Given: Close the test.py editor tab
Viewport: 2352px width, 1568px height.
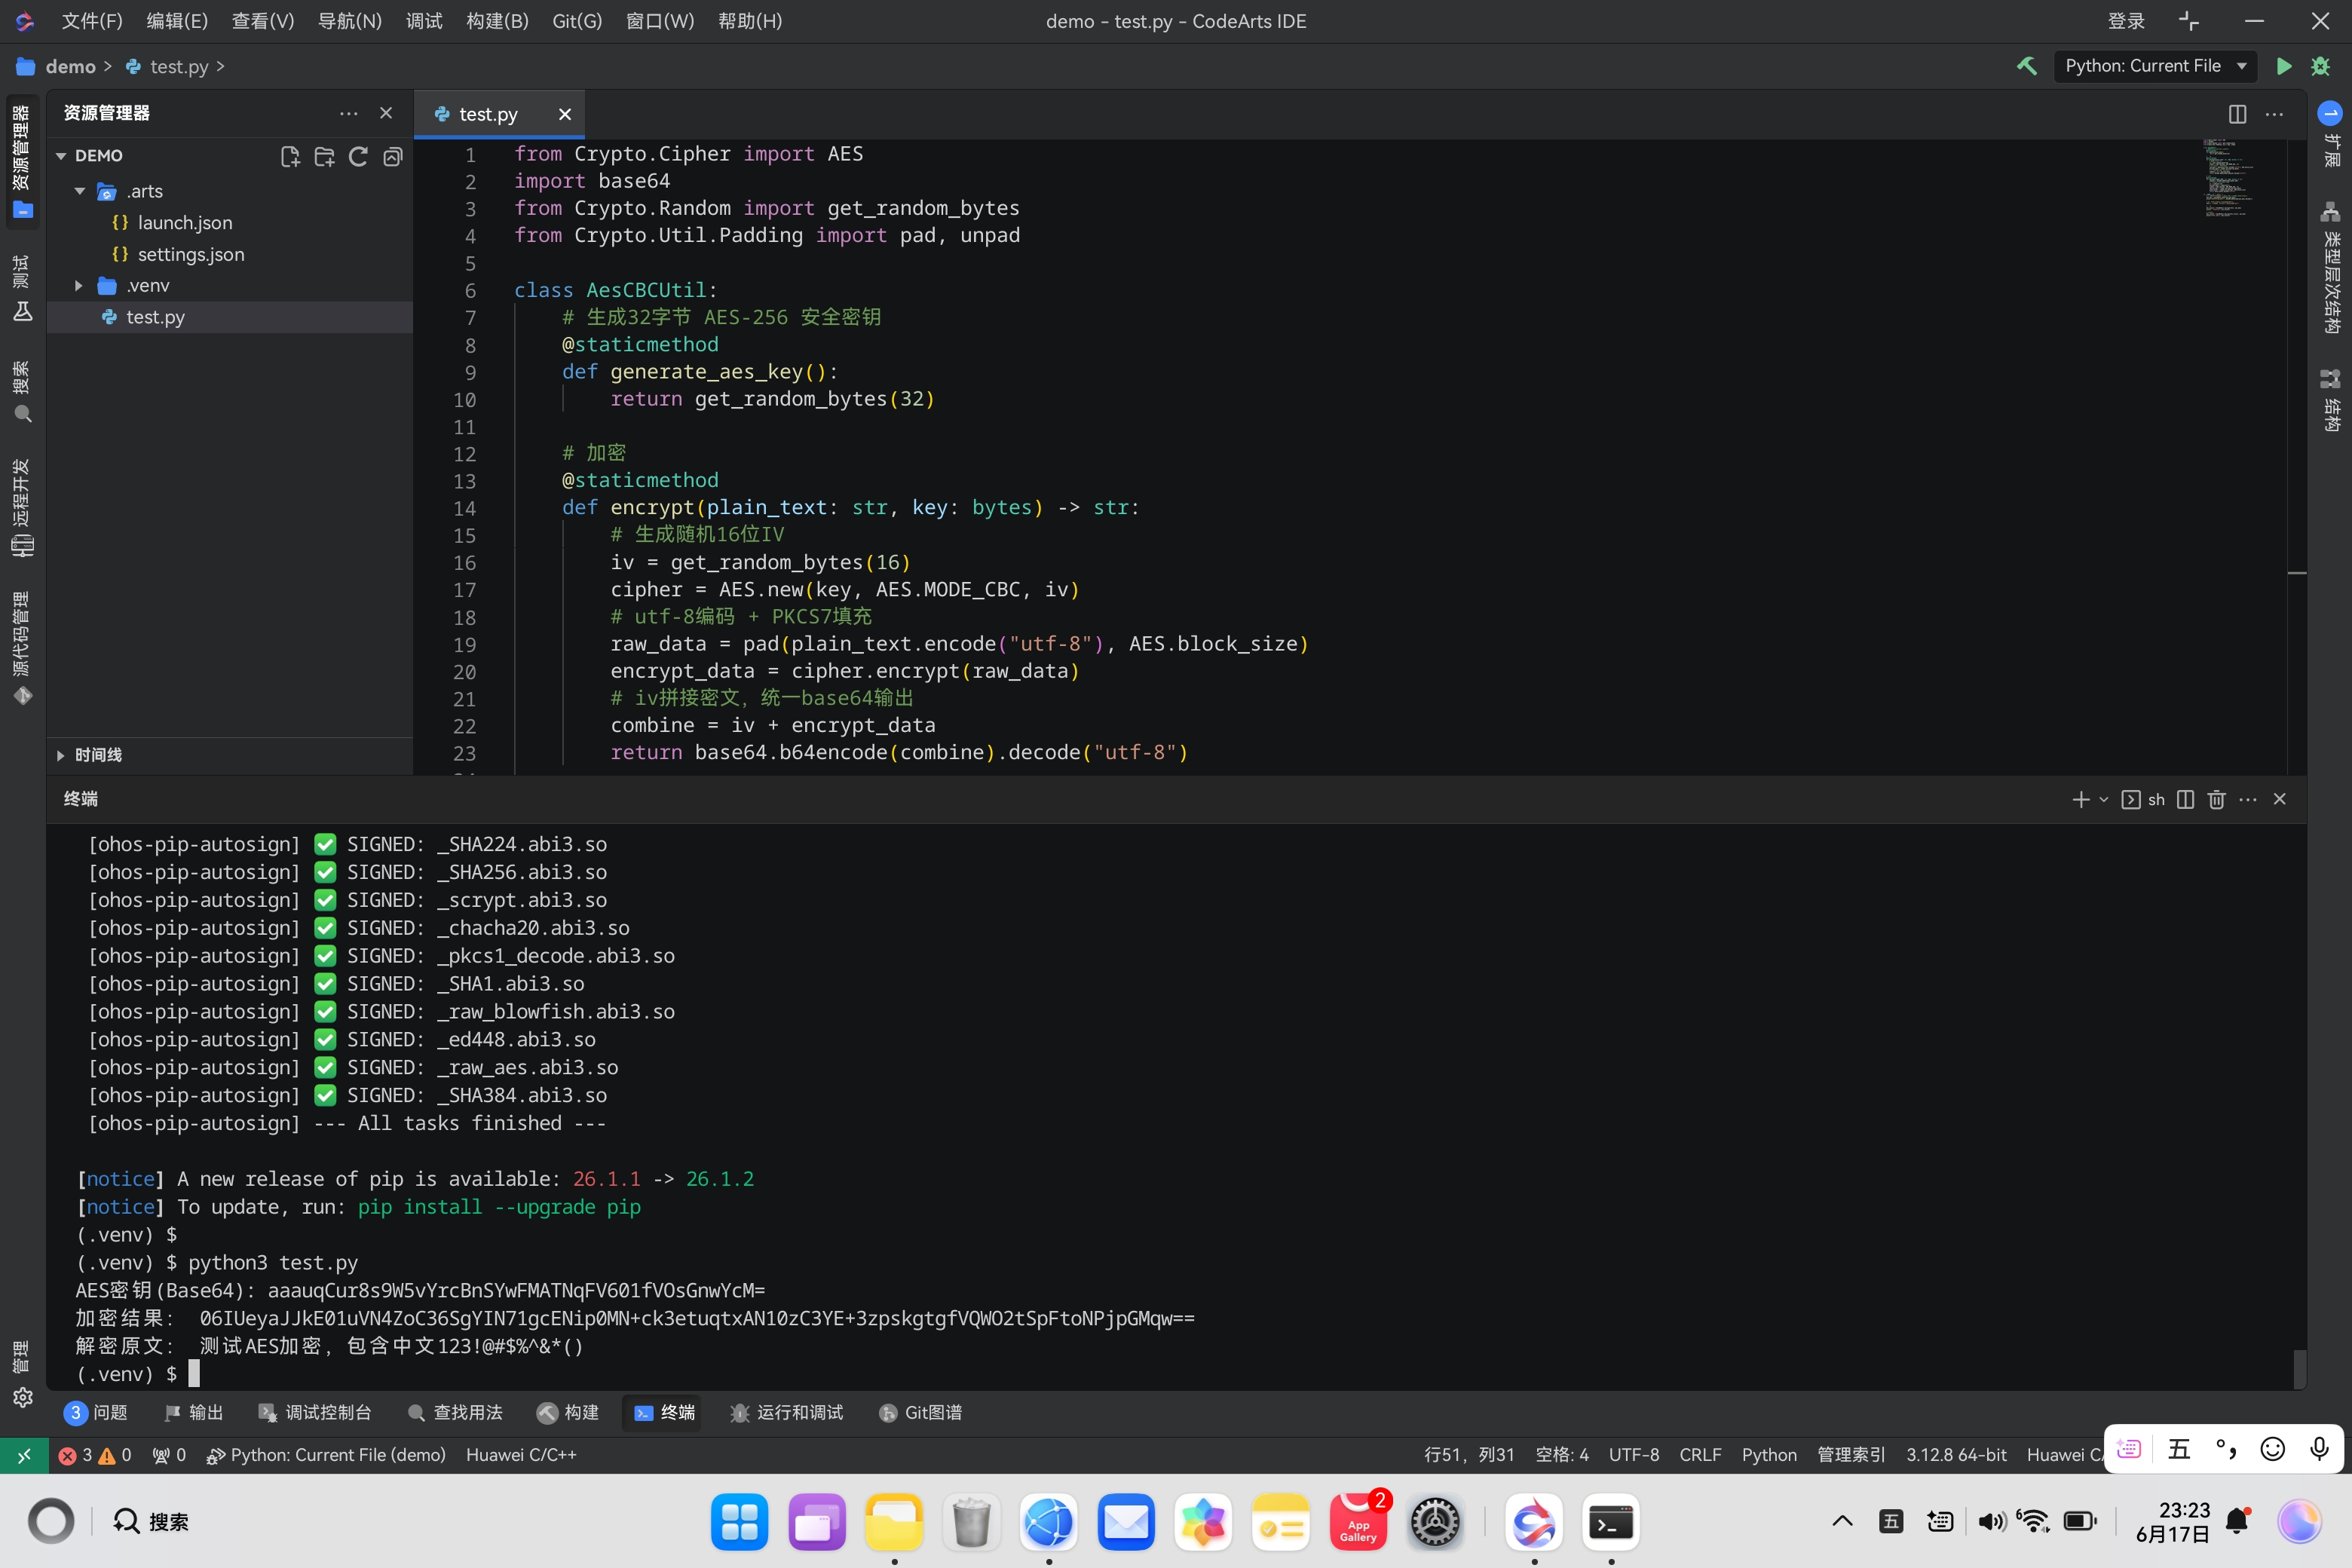Looking at the screenshot, I should point(565,114).
